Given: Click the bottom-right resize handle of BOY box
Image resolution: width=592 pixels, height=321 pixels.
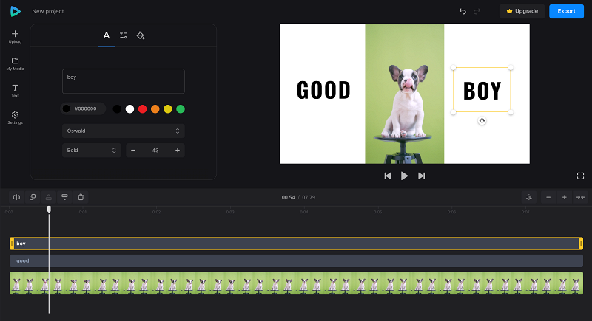Looking at the screenshot, I should (511, 112).
